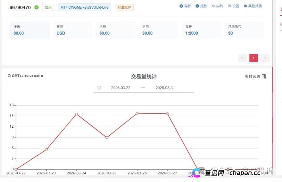Click the sliders icon next to 参数设置
Screen dimensions: 282x182
click(264, 76)
